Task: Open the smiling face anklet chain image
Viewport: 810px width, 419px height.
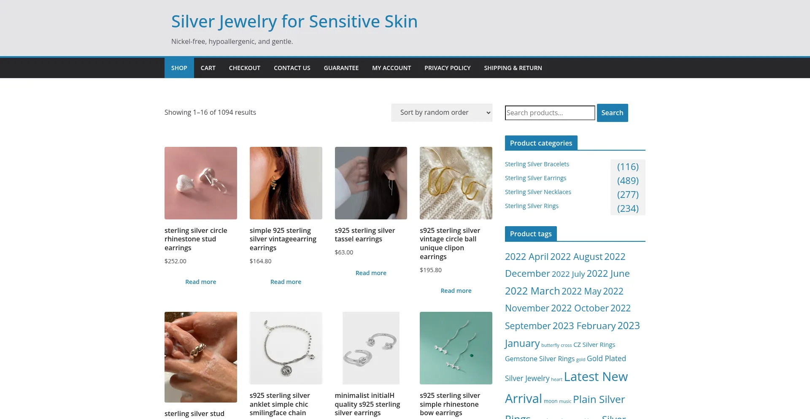Action: tap(286, 348)
